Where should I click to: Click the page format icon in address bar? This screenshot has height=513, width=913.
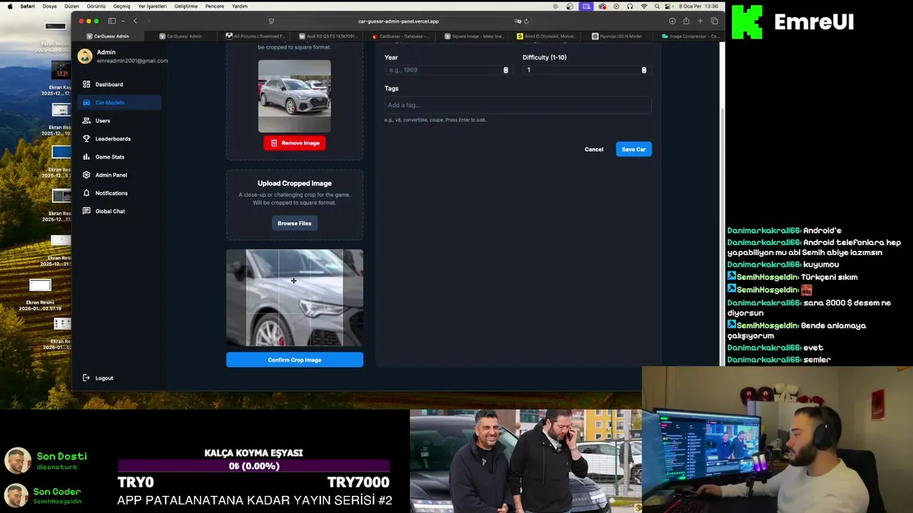point(271,21)
